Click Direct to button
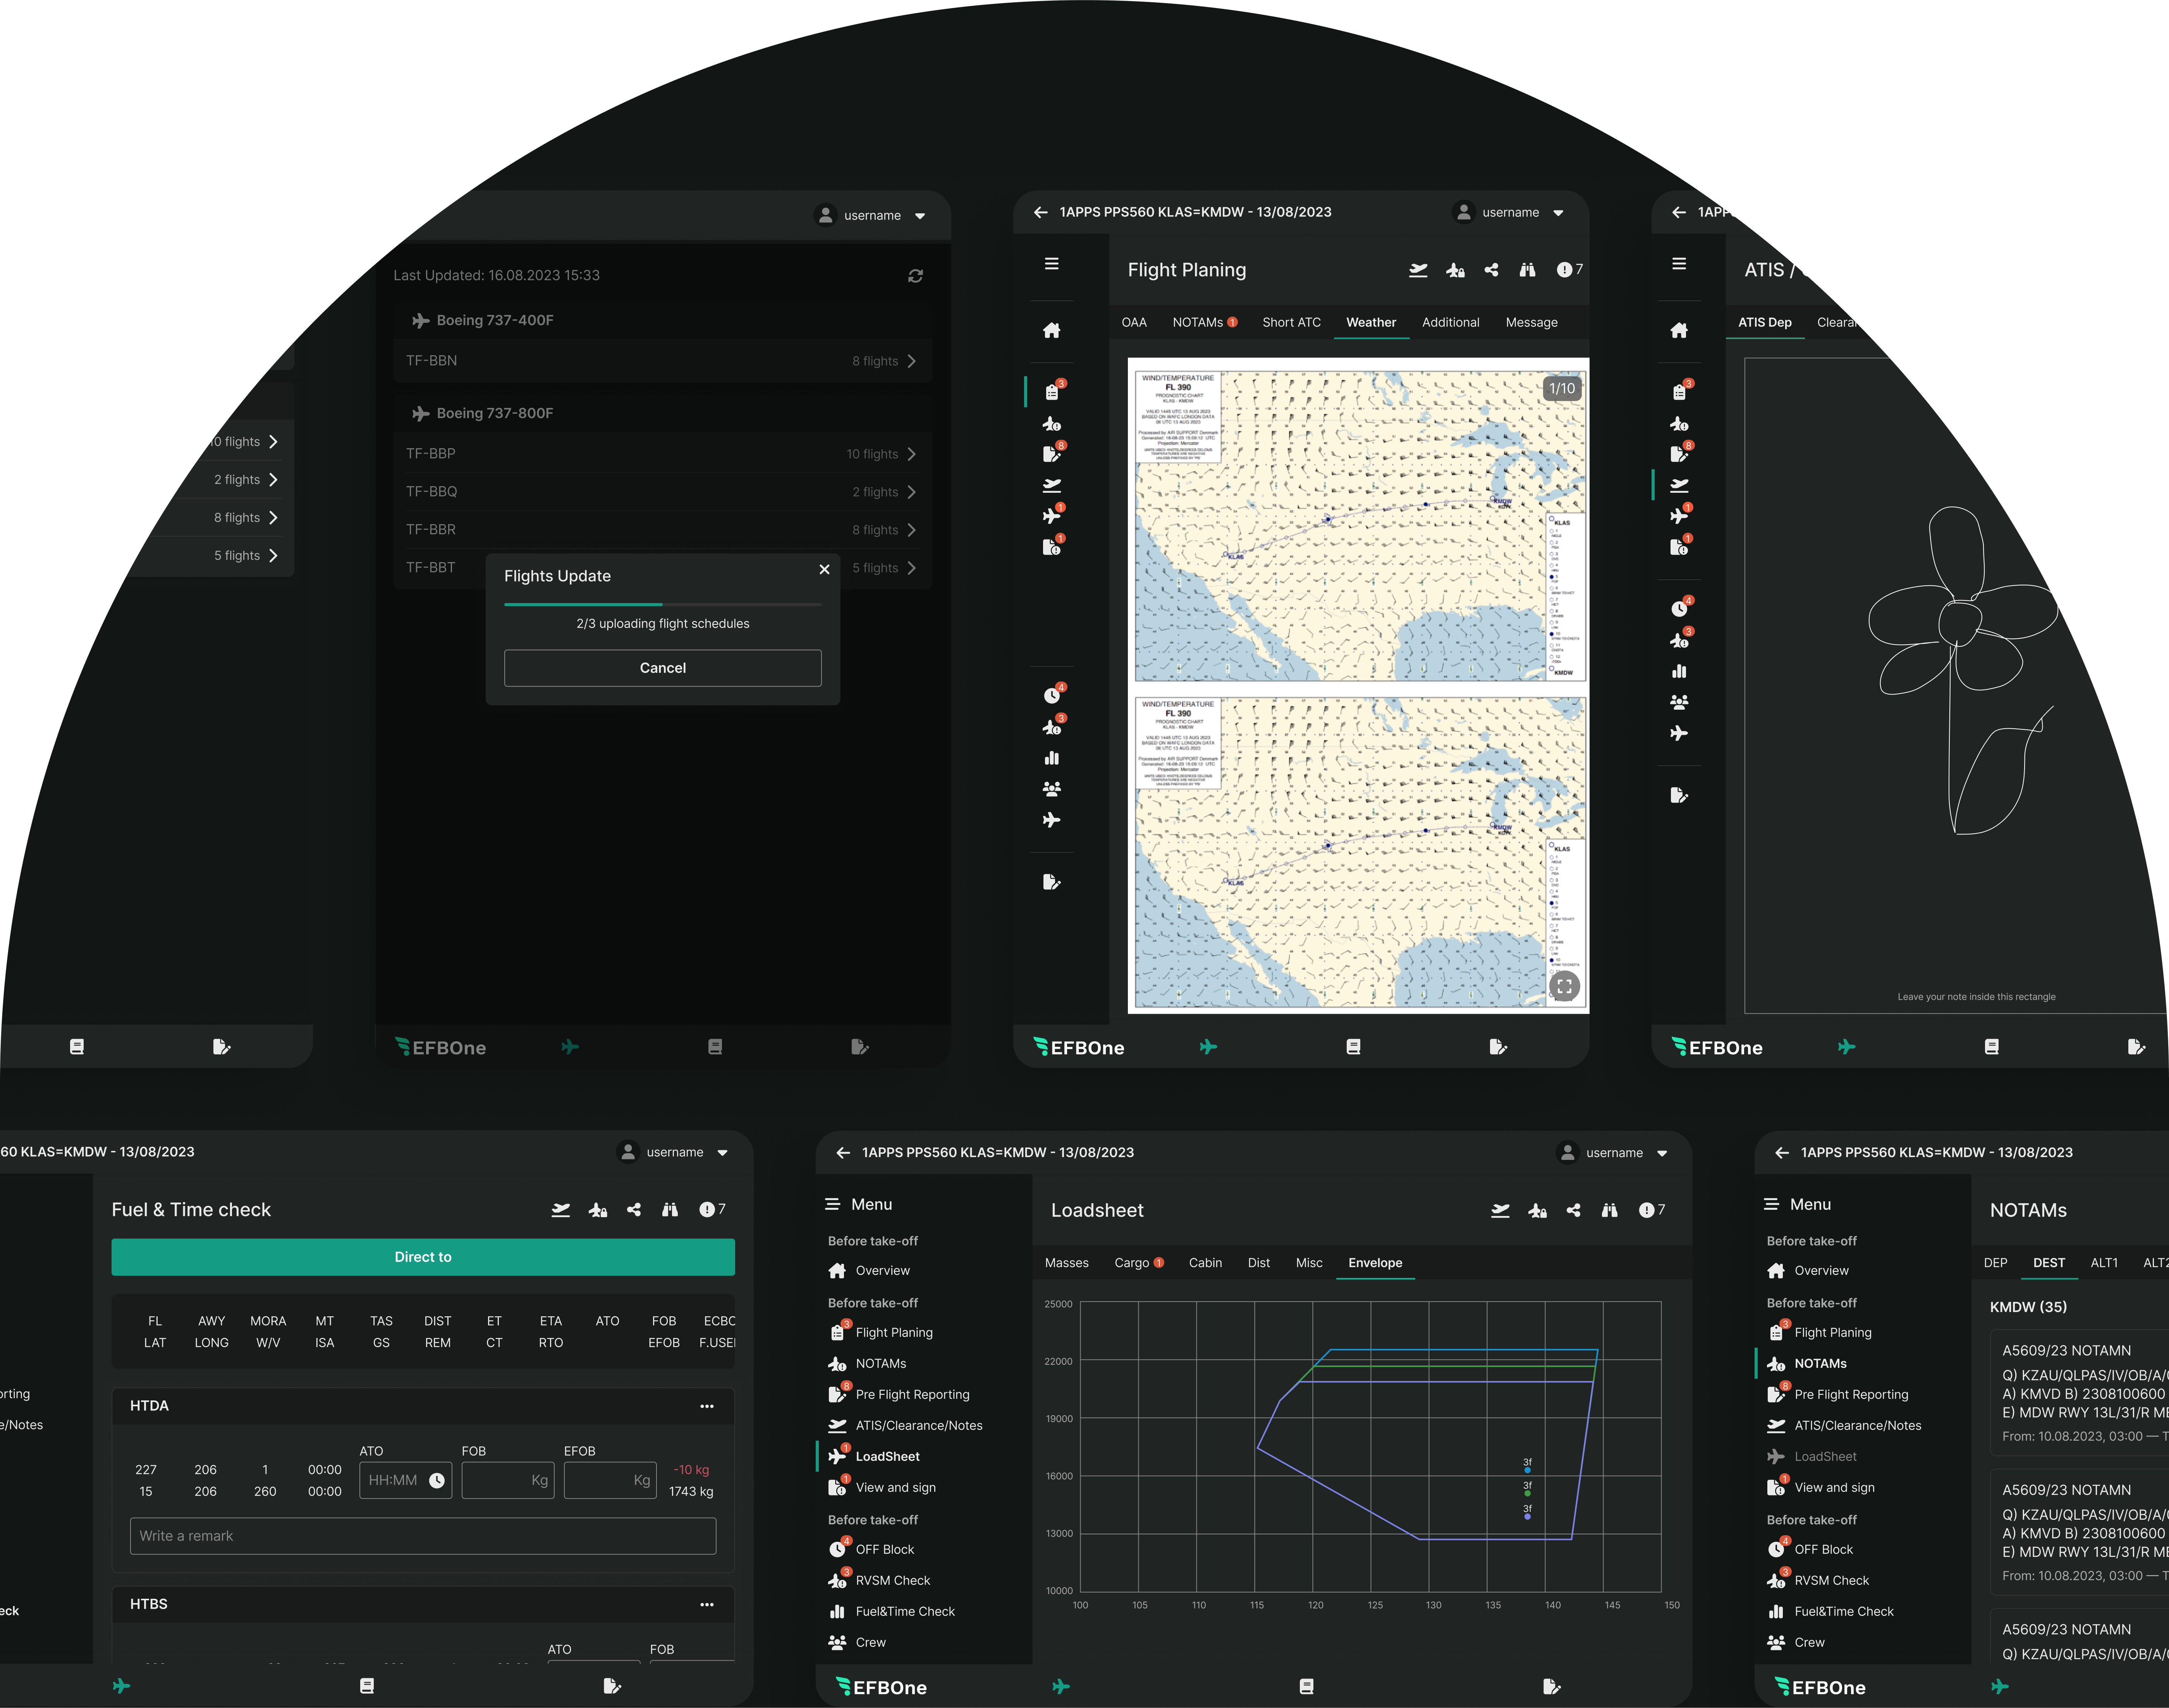The height and width of the screenshot is (1708, 2169). point(423,1257)
